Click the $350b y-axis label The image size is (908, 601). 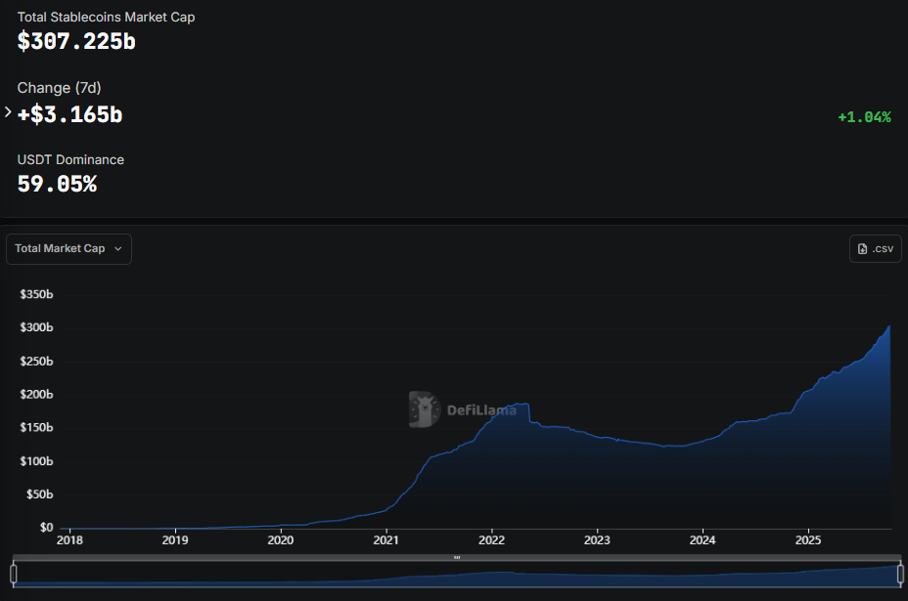36,294
